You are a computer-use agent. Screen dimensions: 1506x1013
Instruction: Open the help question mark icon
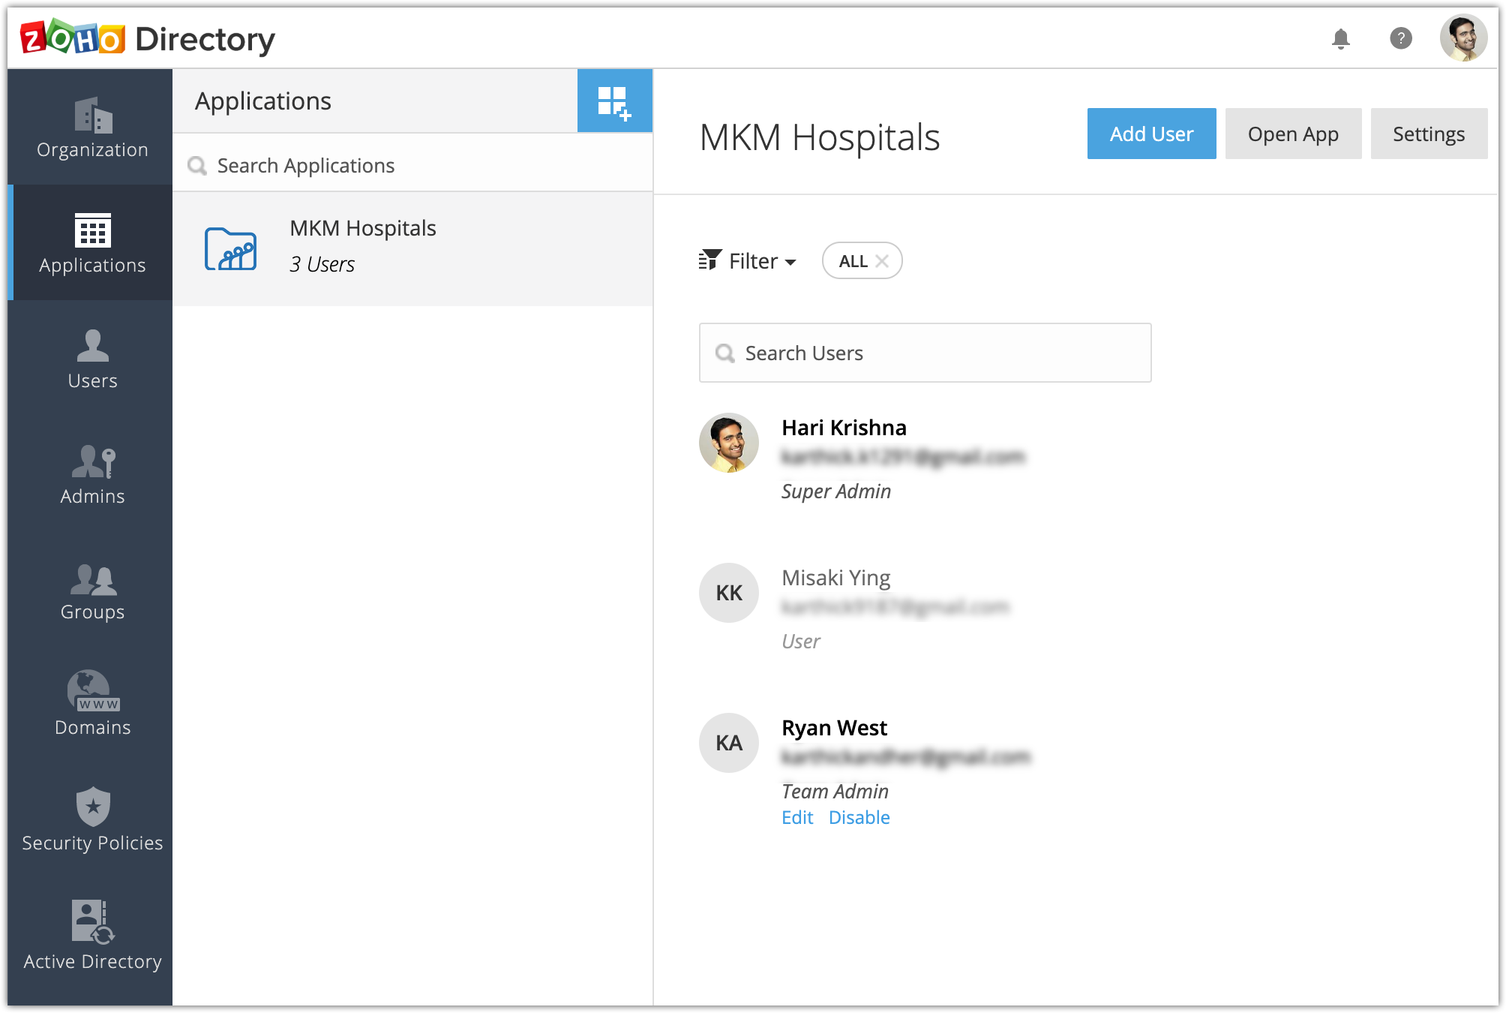click(1400, 38)
